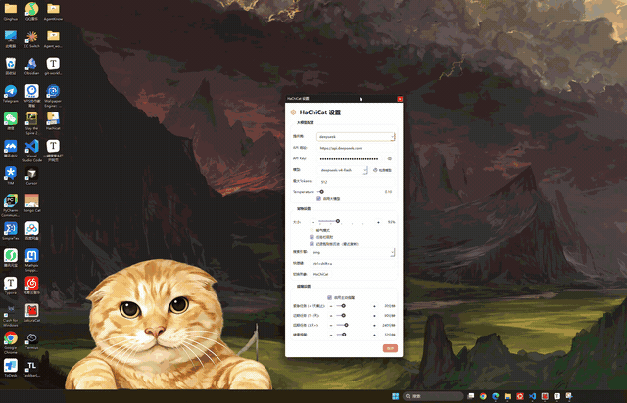The height and width of the screenshot is (403, 627).
Task: Click the detect models refresh button
Action: point(382,170)
